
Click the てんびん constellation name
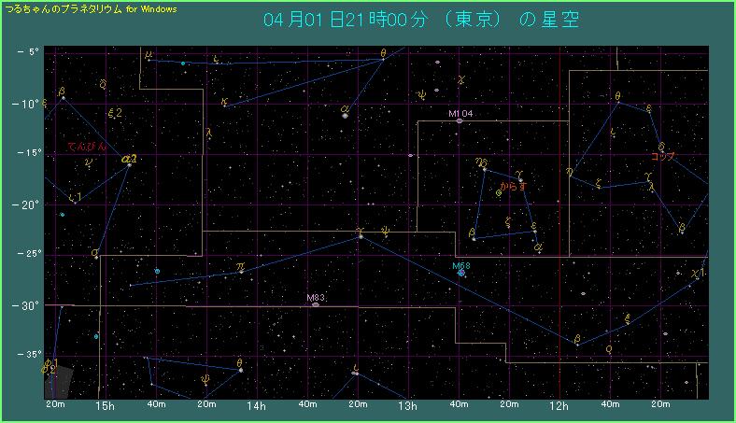coord(87,147)
